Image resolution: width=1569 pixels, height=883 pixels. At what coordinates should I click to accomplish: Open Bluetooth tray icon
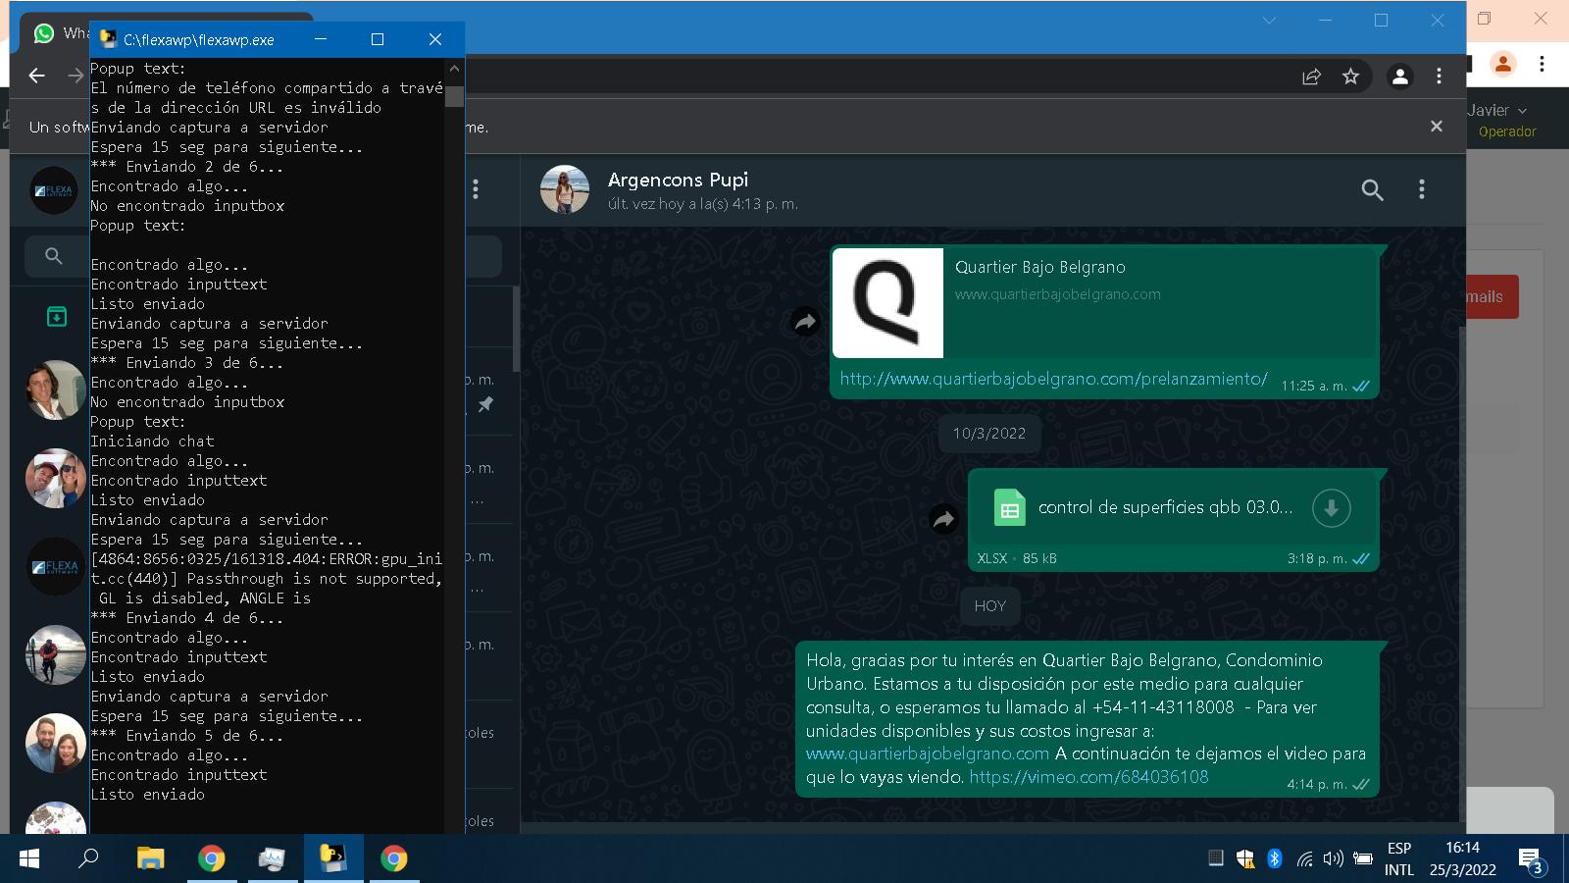click(x=1275, y=858)
